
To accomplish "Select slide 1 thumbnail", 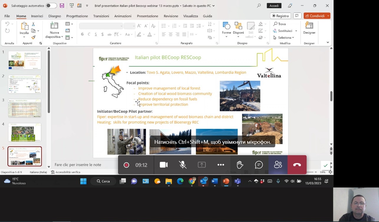I will click(x=25, y=60).
